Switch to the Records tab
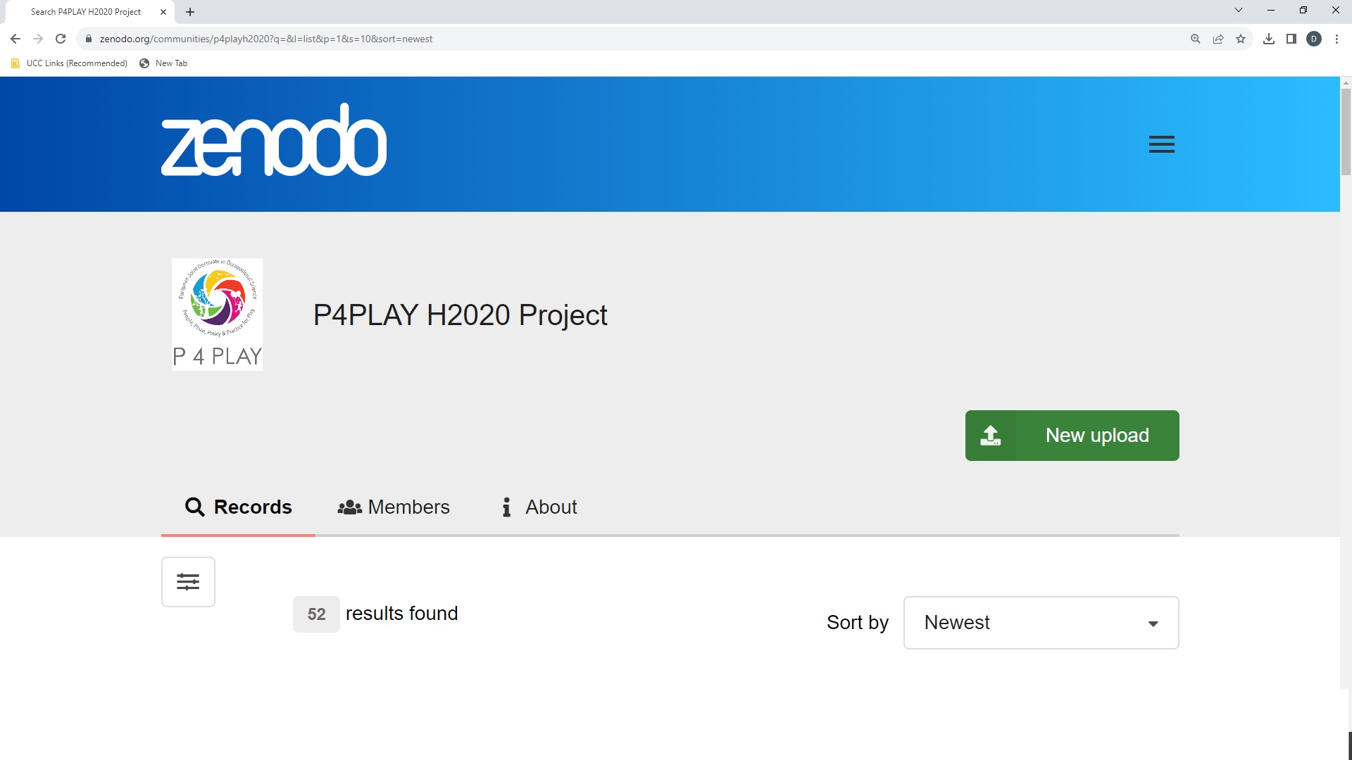 238,507
